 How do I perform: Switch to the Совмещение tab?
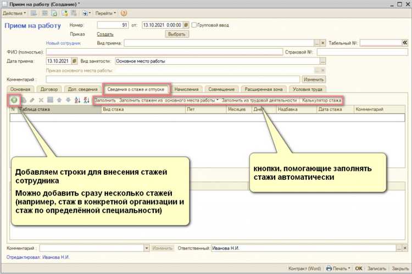pos(221,89)
